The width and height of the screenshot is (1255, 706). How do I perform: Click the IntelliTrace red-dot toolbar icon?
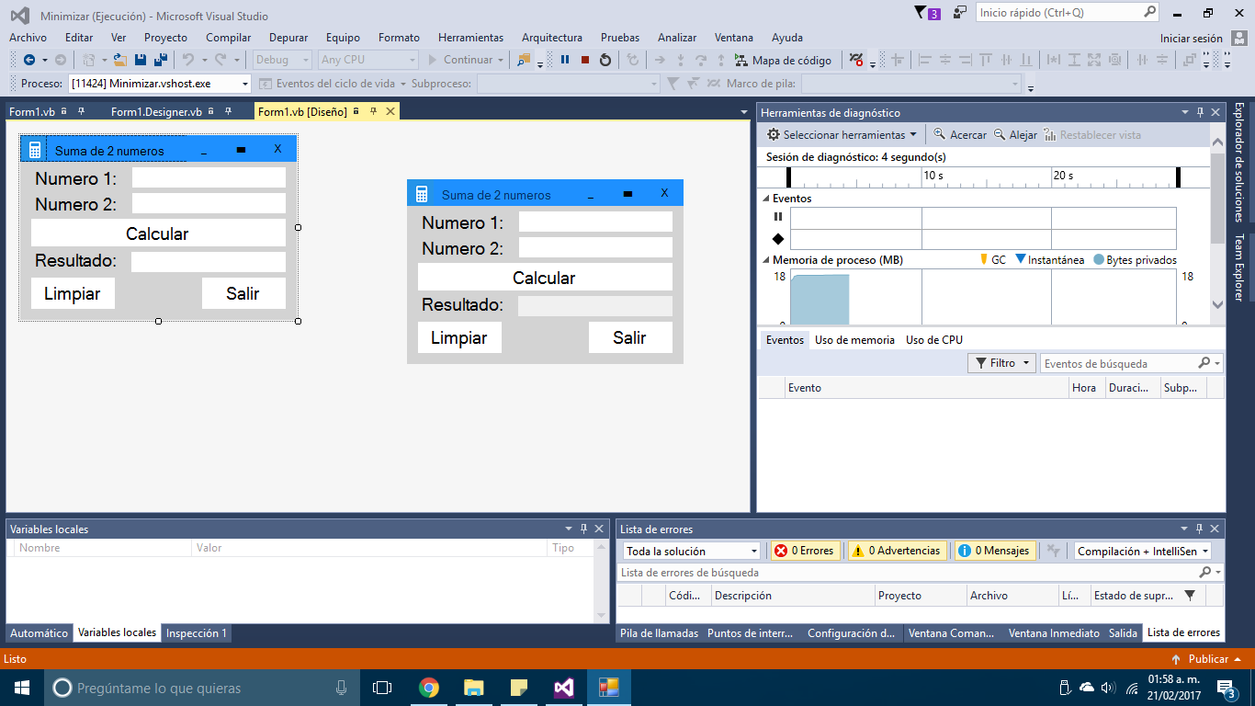click(x=856, y=60)
